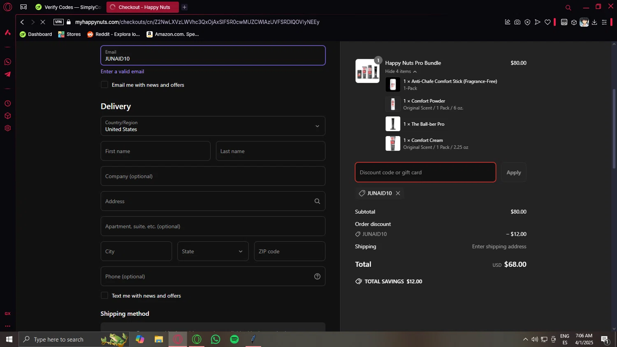Click the Apply discount button
The image size is (617, 347).
click(x=514, y=172)
